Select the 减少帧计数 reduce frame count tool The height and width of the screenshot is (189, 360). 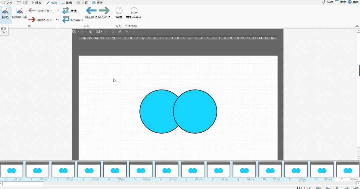click(x=20, y=13)
